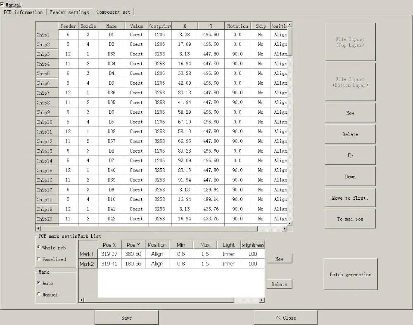Click Footprint cell in Chip12 row
The height and width of the screenshot is (325, 413).
(159, 141)
